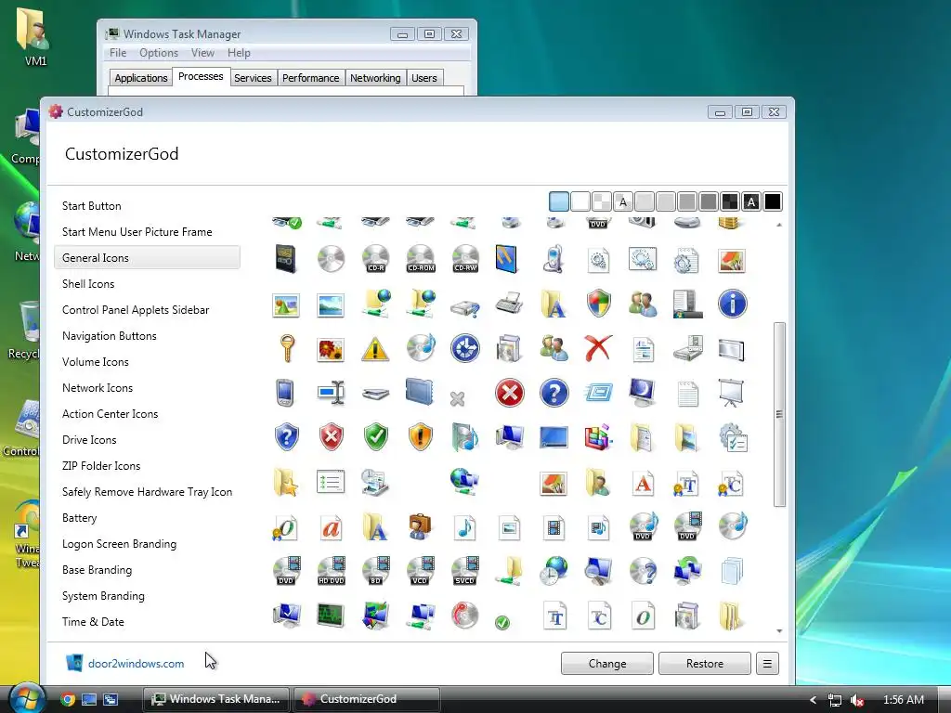This screenshot has width=951, height=713.
Task: Select the briefcase user icon
Action: click(421, 527)
